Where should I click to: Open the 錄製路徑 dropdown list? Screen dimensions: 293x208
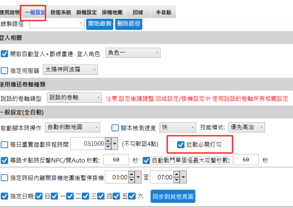[56, 23]
